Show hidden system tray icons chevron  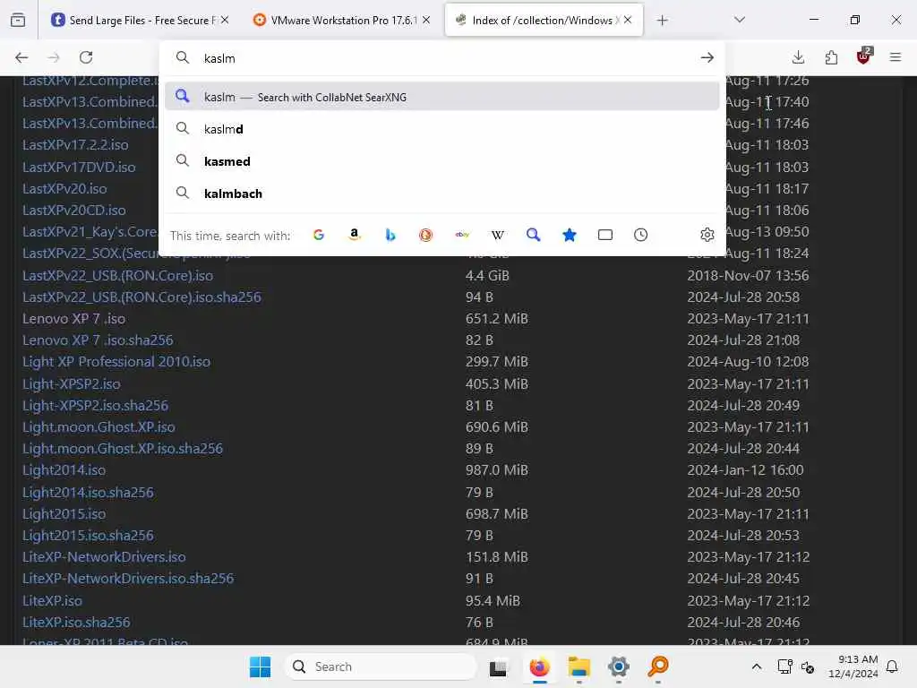click(756, 666)
